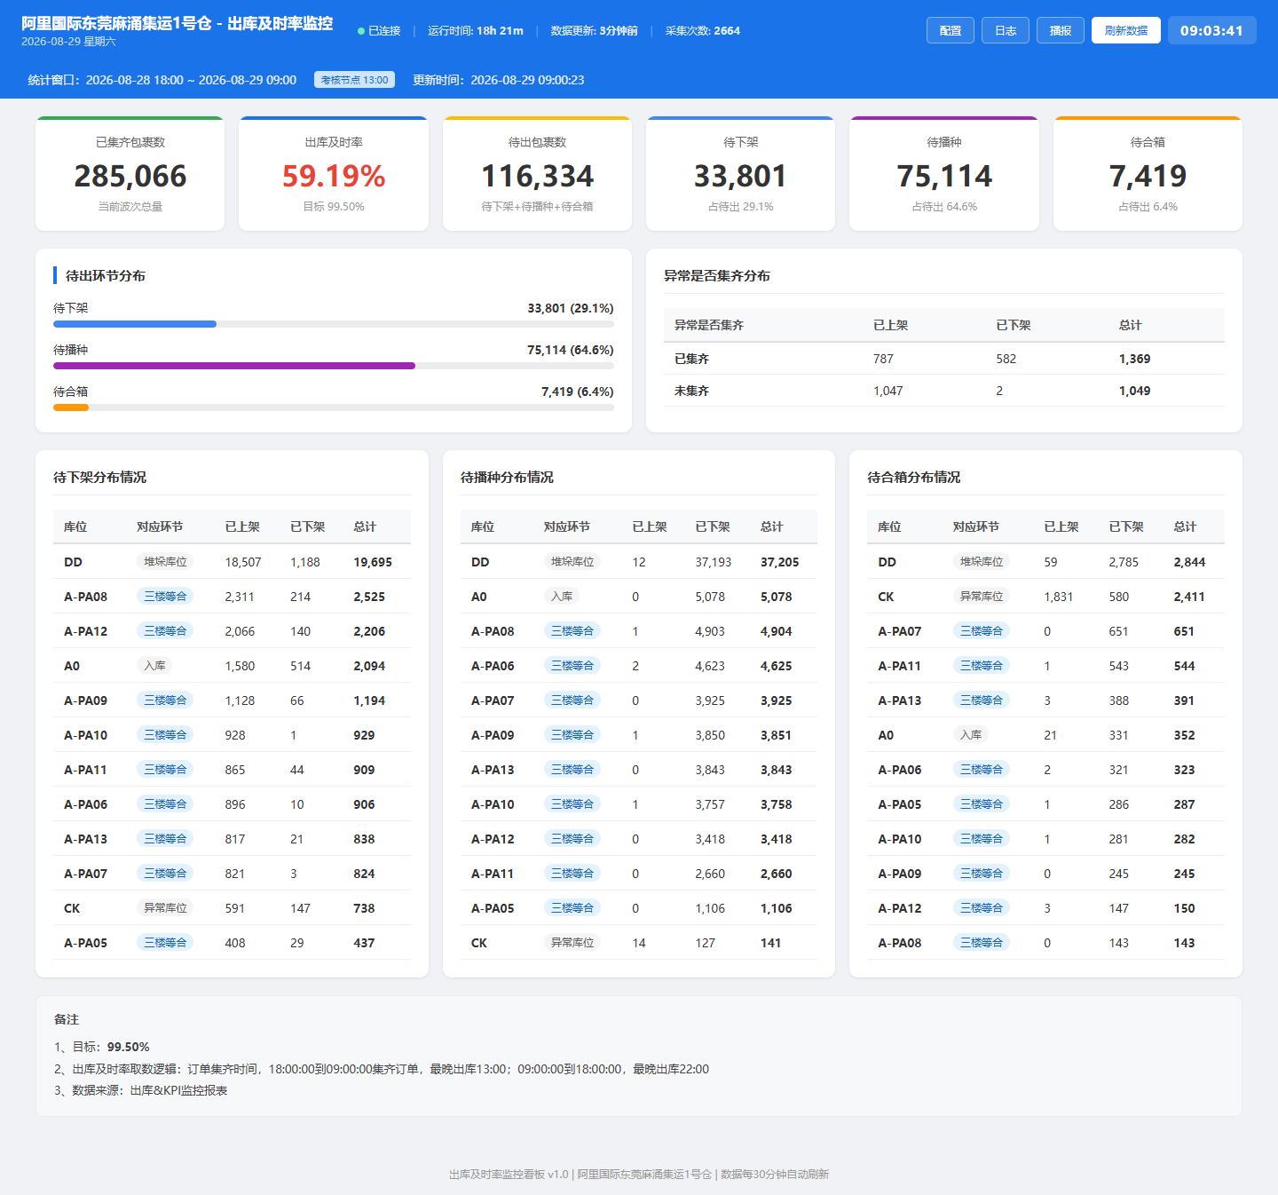
Task: Select the 出库及时率 59.19% card
Action: [334, 174]
